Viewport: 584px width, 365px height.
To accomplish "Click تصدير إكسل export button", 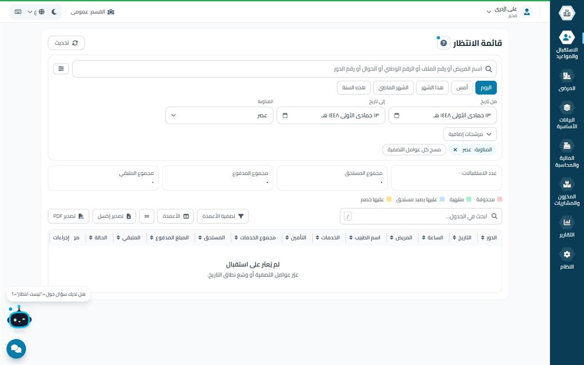I will coord(114,216).
